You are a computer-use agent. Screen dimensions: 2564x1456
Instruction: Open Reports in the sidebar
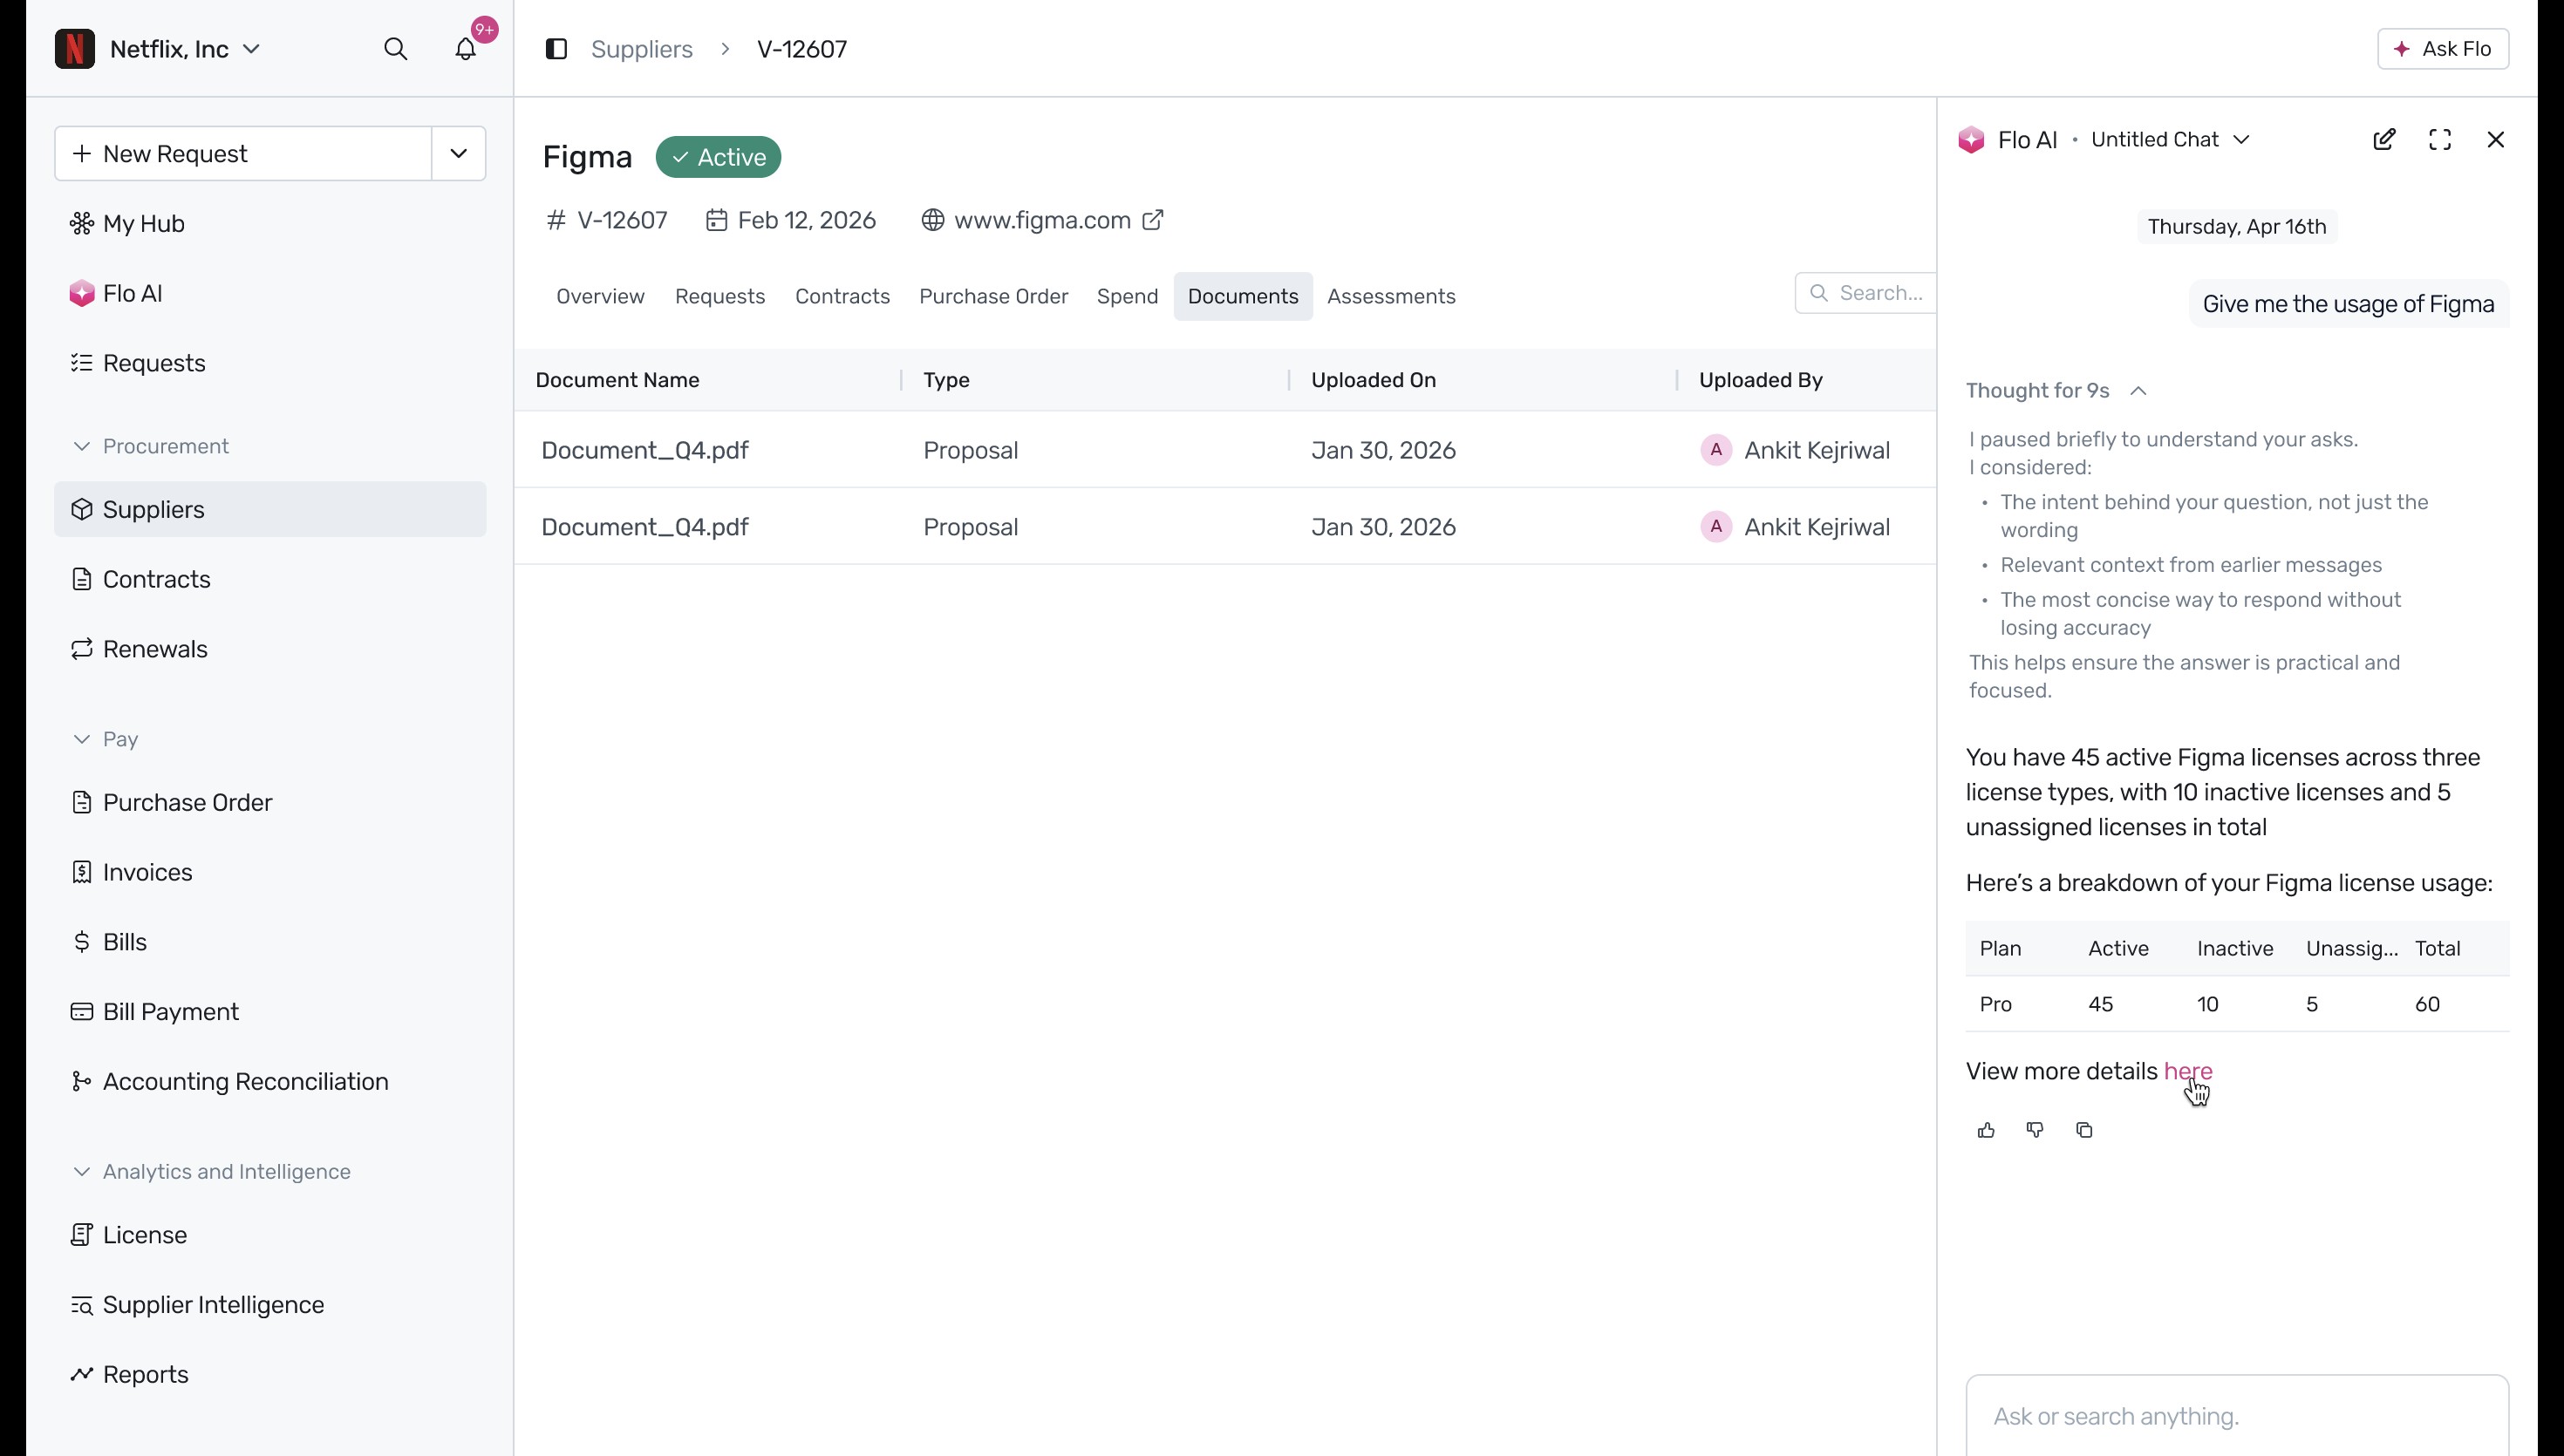point(270,1375)
